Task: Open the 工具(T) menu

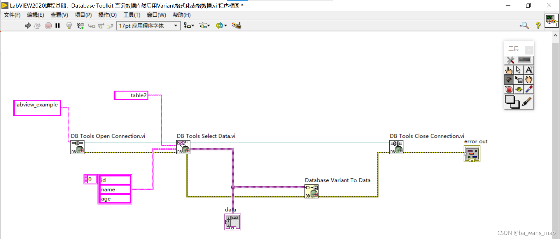Action: 132,15
